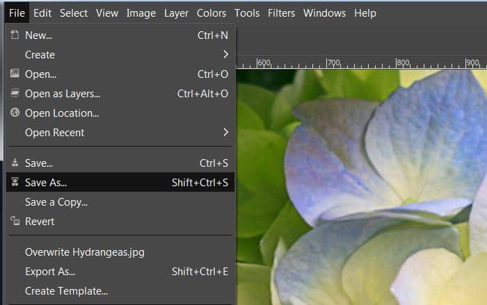Viewport: 487px width, 305px height.
Task: Click the Open as Layers icon
Action: 15,93
